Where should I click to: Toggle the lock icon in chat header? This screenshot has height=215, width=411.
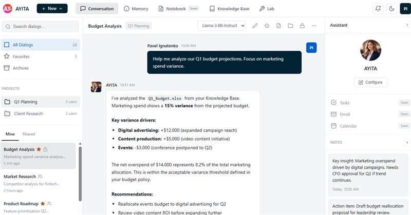[302, 26]
